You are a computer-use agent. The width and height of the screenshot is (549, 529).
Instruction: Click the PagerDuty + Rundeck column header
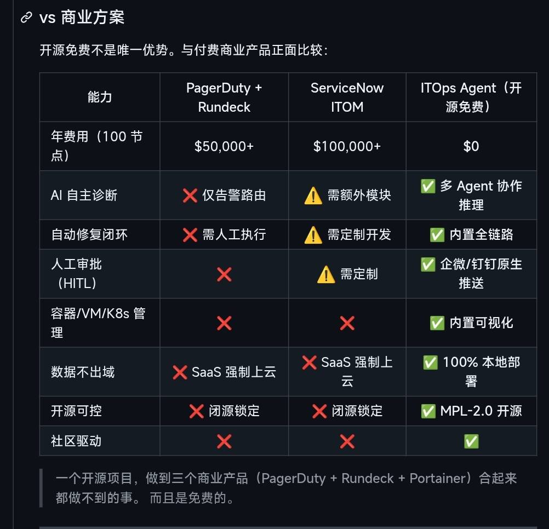coord(224,97)
